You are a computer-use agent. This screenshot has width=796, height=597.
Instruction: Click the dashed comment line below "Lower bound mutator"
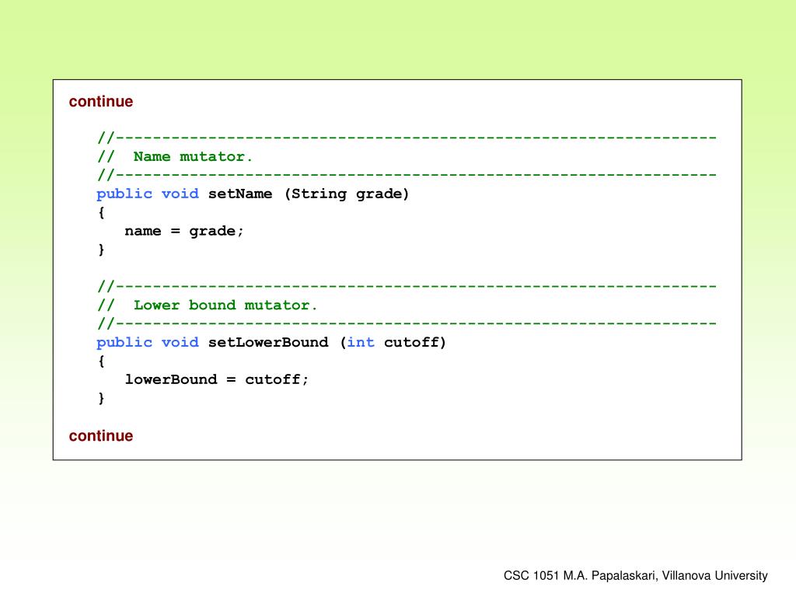point(406,323)
